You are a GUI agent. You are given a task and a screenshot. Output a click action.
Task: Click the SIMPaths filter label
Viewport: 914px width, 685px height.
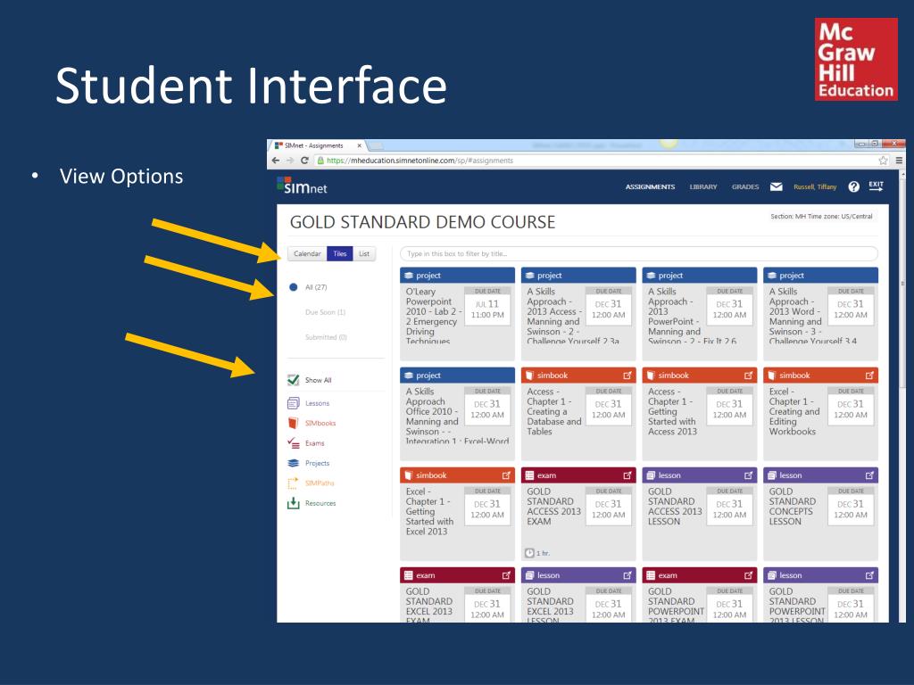320,483
